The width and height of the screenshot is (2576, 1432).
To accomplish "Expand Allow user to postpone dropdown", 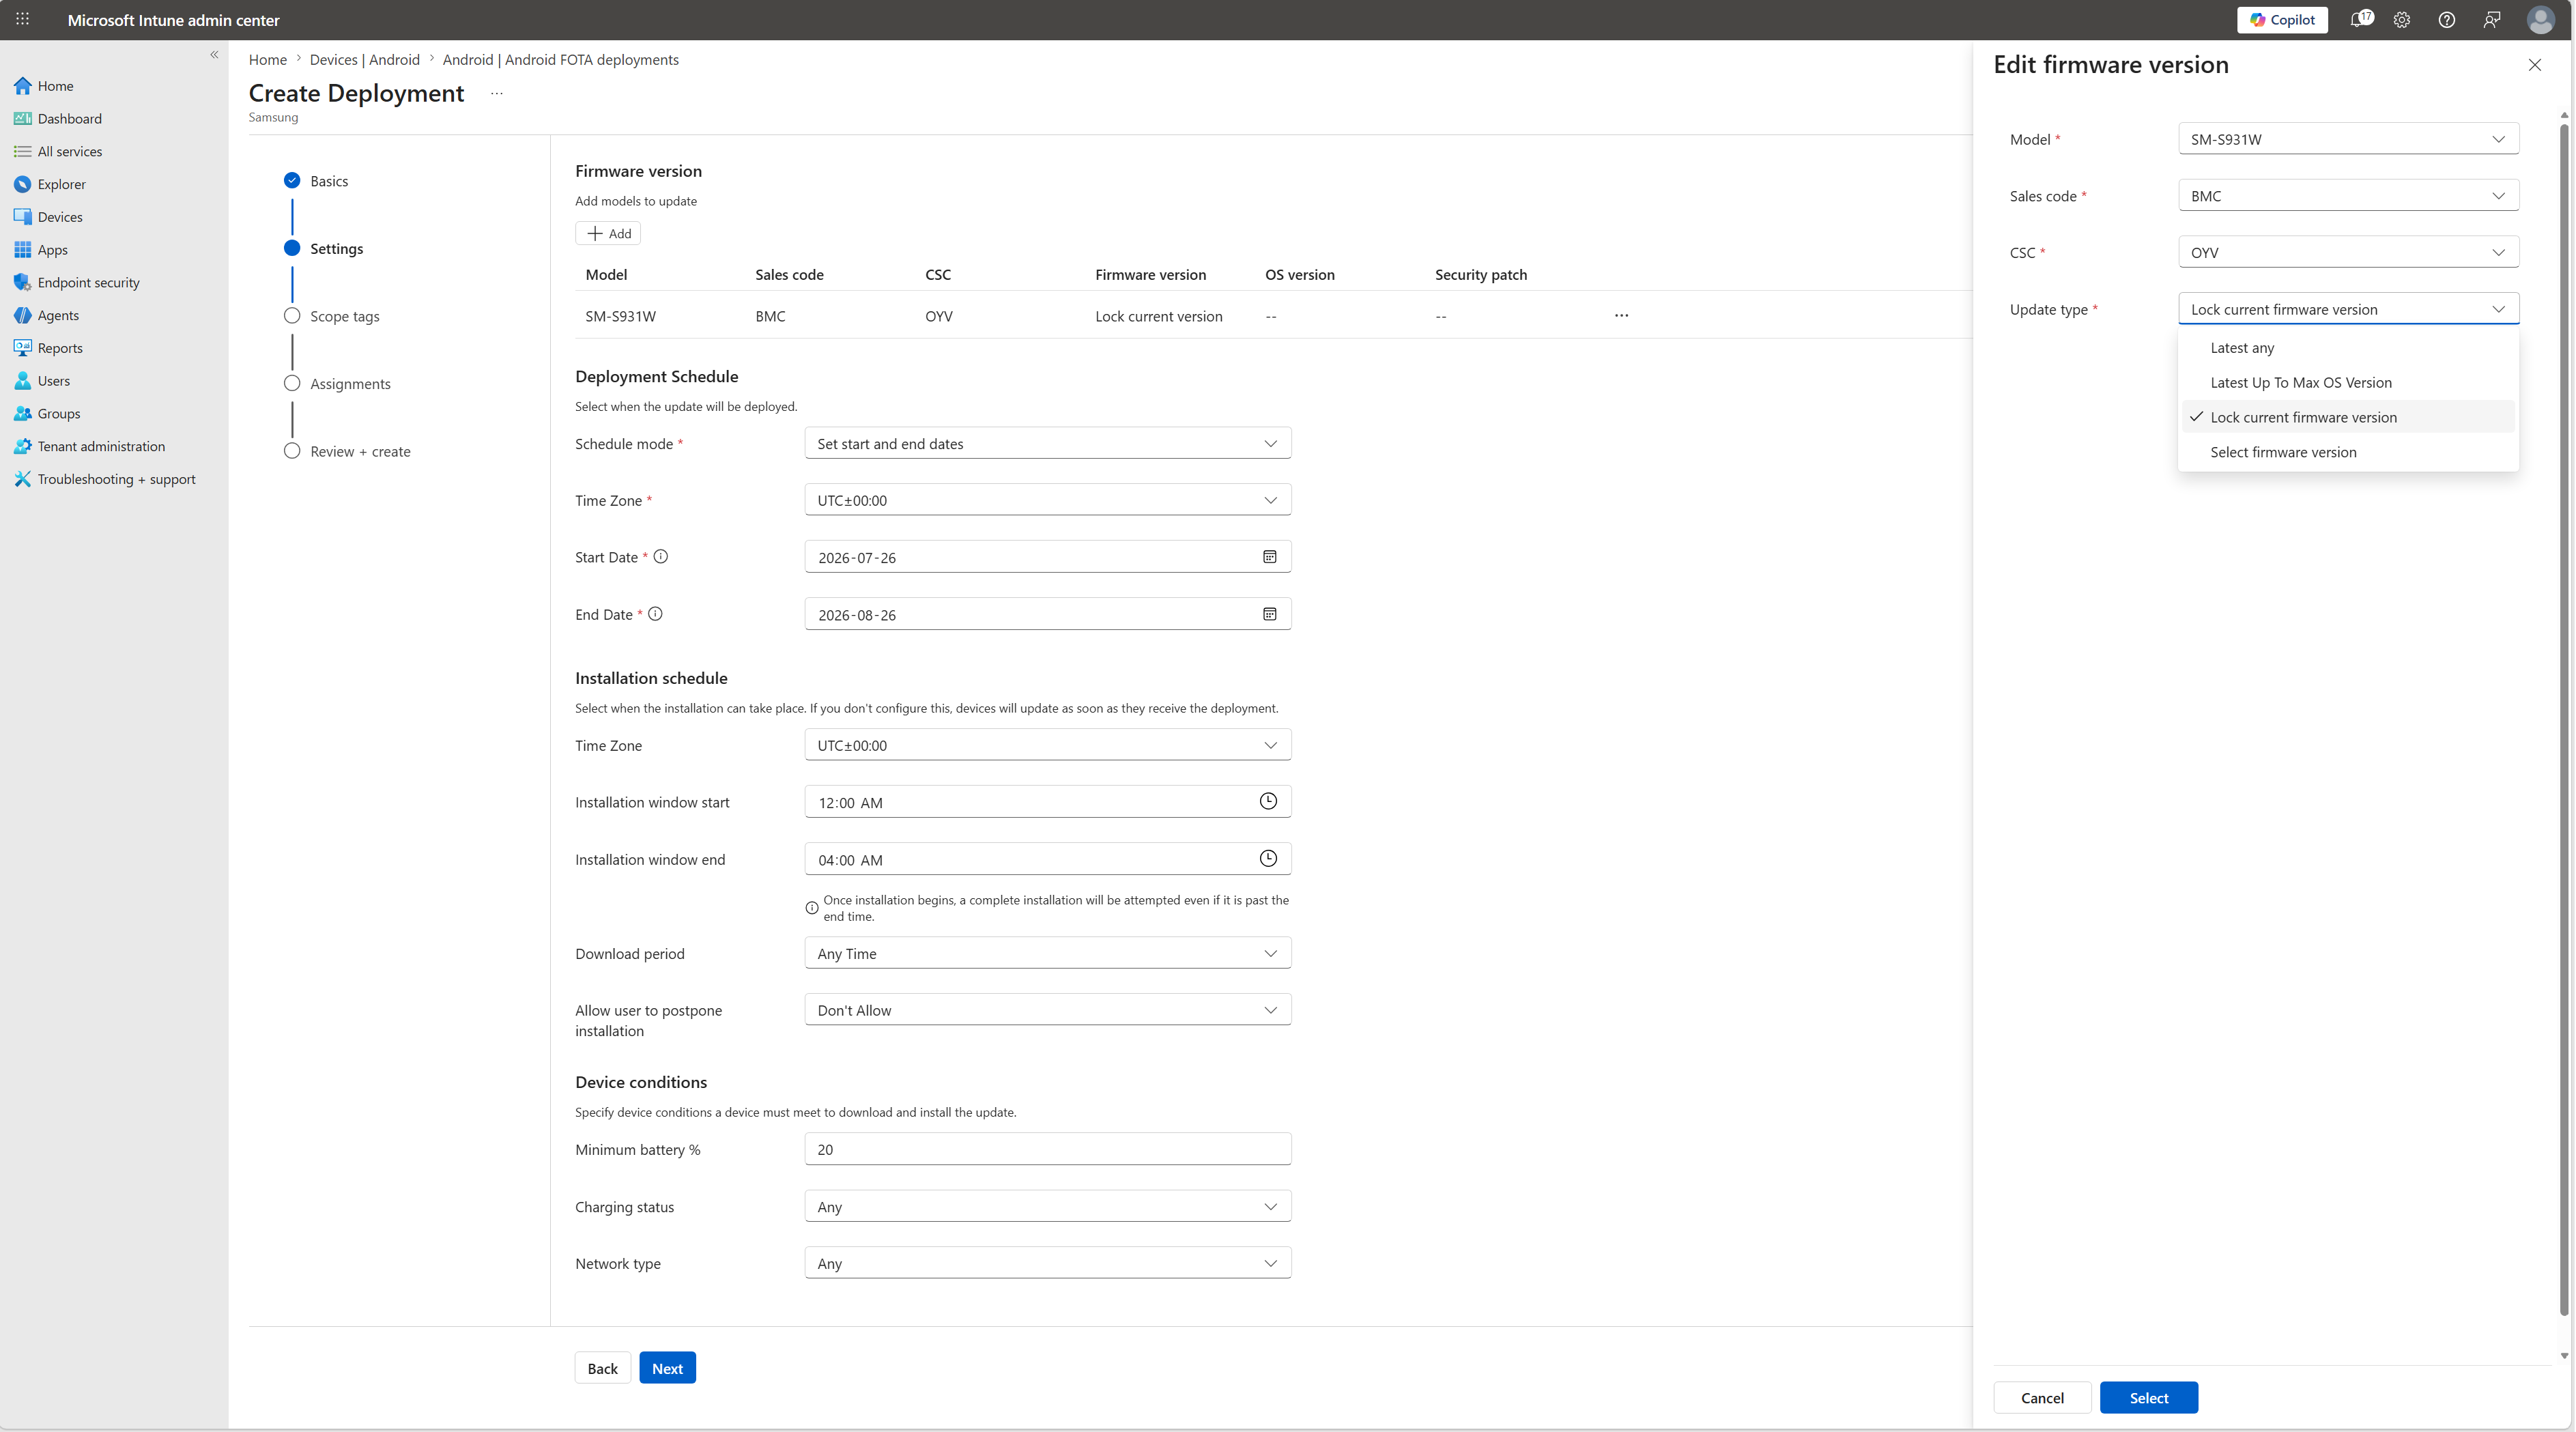I will point(1048,1010).
